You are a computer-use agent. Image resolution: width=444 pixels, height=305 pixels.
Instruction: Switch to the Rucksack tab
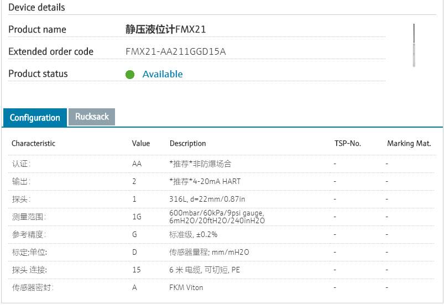click(x=92, y=117)
